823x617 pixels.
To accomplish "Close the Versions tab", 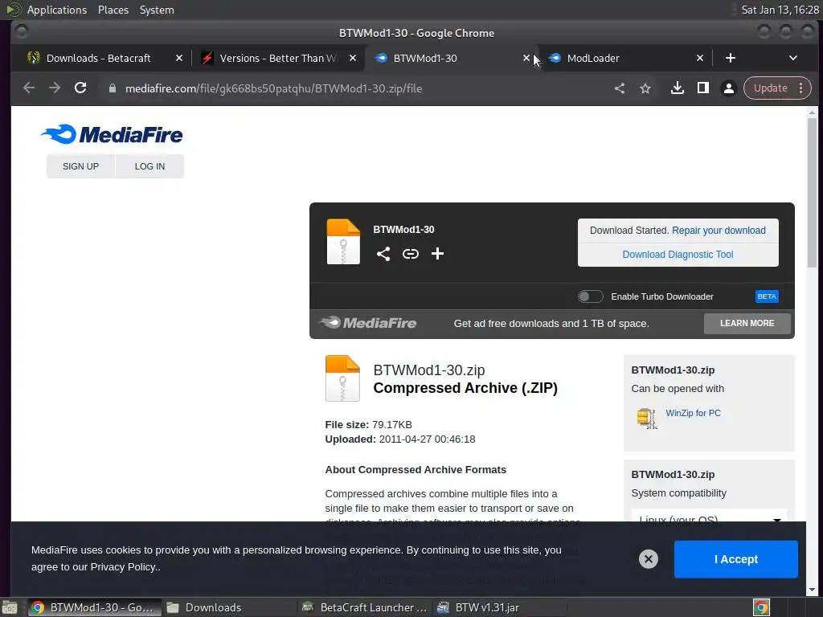I will click(353, 58).
